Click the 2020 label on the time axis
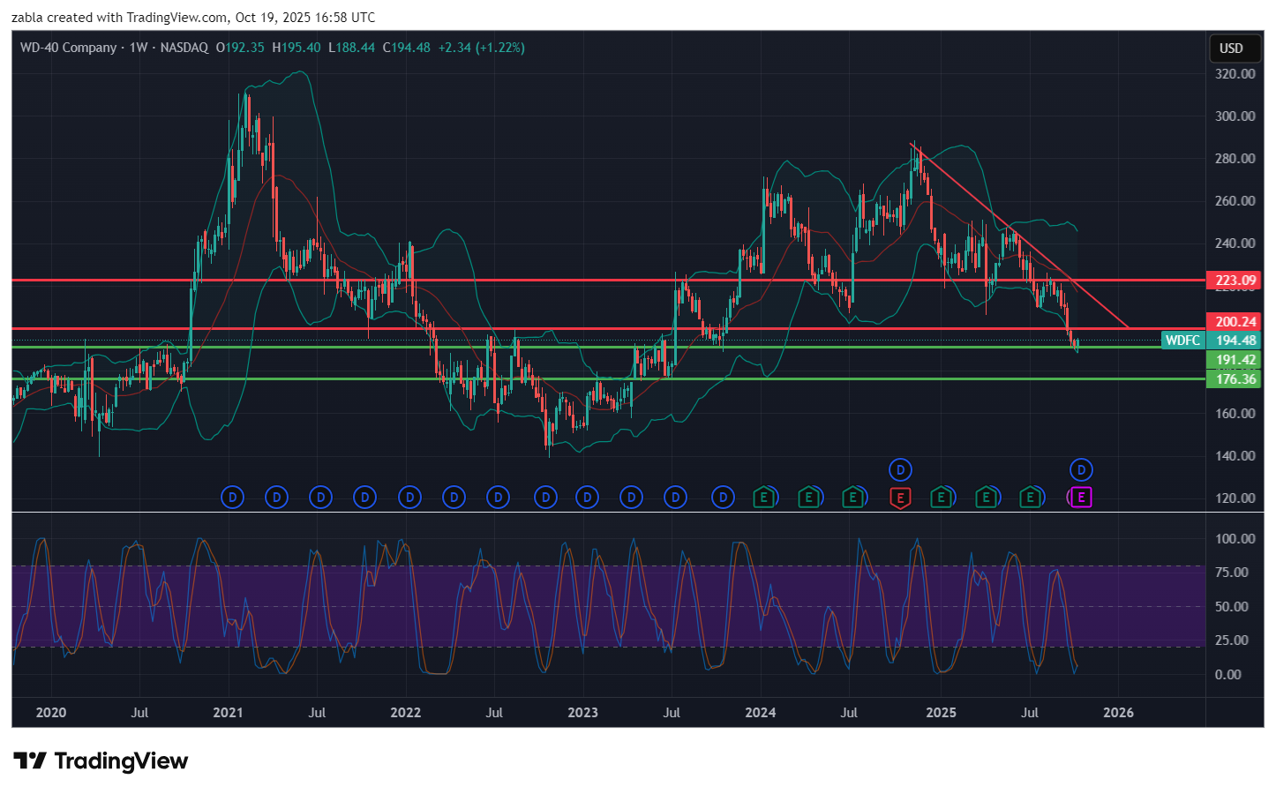The height and width of the screenshot is (794, 1276). coord(50,712)
